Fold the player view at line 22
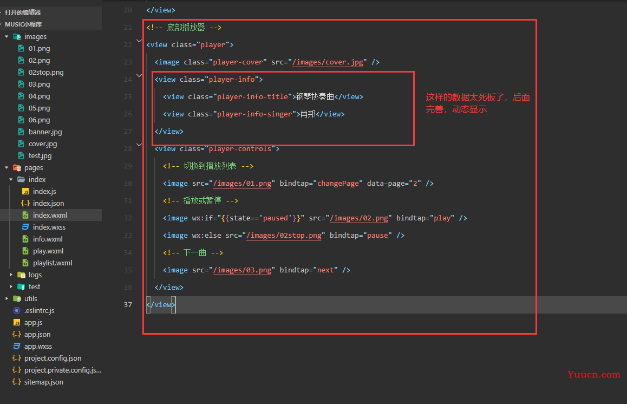The width and height of the screenshot is (627, 404). [139, 41]
